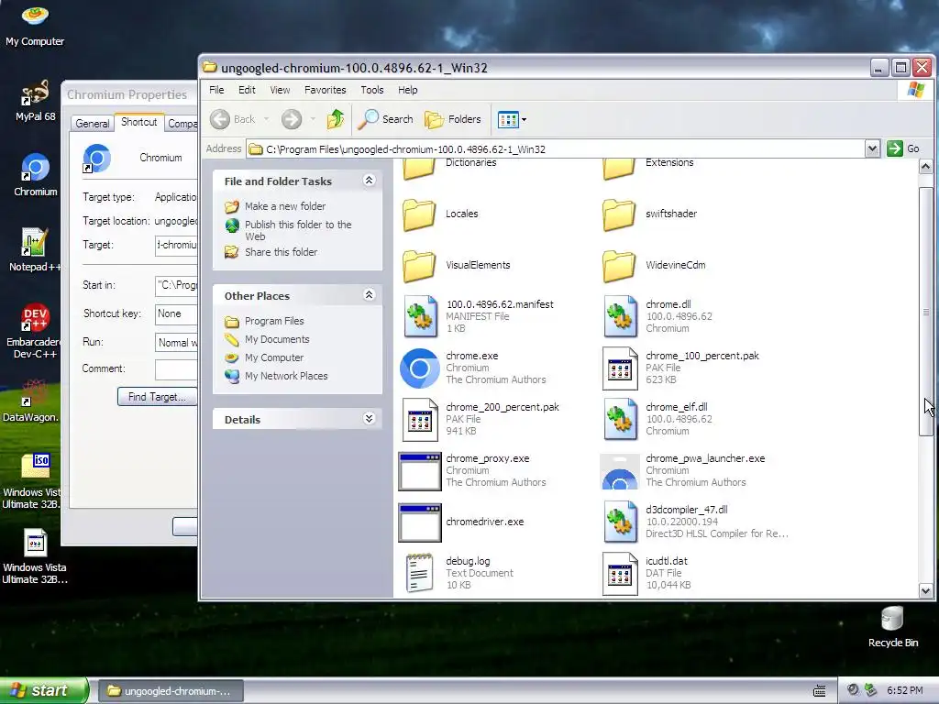Open the Tools menu
This screenshot has height=704, width=939.
pos(372,90)
